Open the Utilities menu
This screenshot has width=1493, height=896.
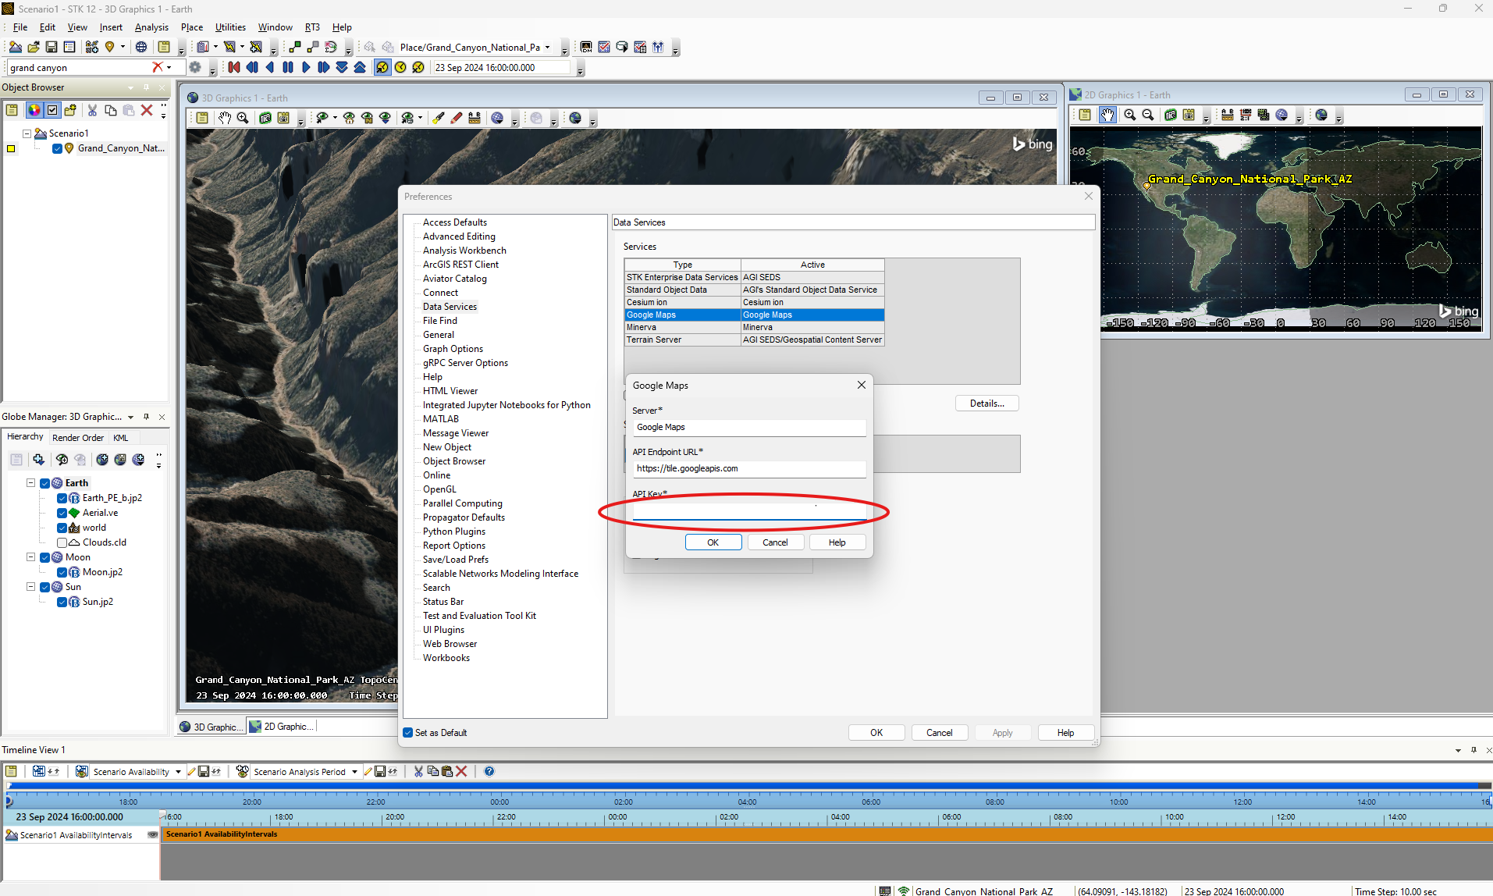pyautogui.click(x=230, y=27)
